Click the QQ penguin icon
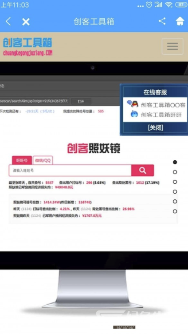Viewport: 188px width, 334px height. (x=133, y=104)
